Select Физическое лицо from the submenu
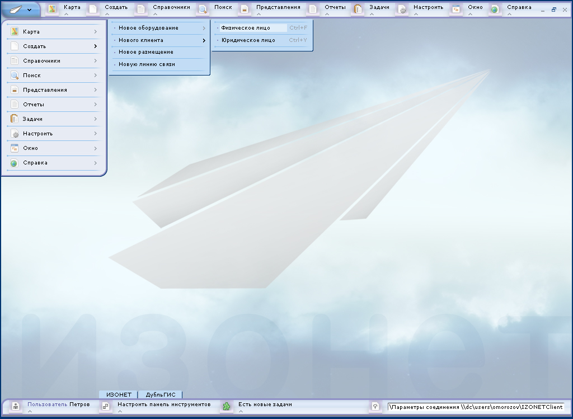Viewport: 573px width, 419px height. (x=246, y=28)
